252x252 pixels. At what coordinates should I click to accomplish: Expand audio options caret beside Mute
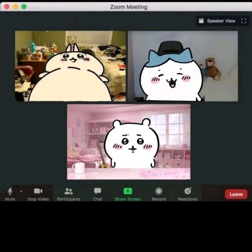tap(21, 192)
